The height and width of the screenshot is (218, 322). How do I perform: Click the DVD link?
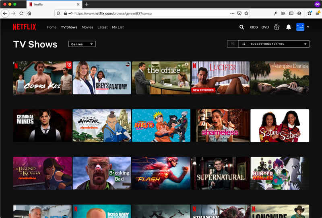[x=265, y=27]
